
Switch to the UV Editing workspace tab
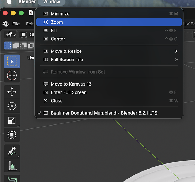coord(189,24)
